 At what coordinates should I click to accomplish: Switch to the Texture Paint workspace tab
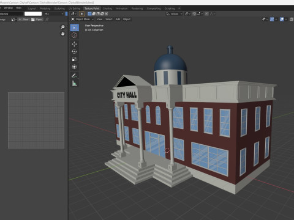click(x=92, y=9)
